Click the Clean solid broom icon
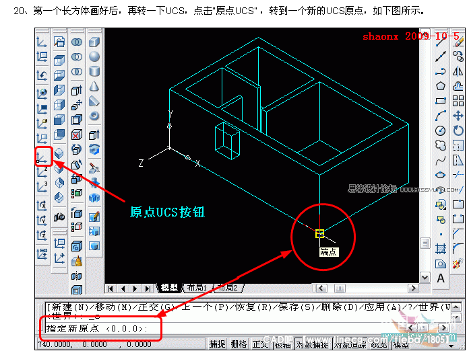469x351 pixels. [x=77, y=261]
